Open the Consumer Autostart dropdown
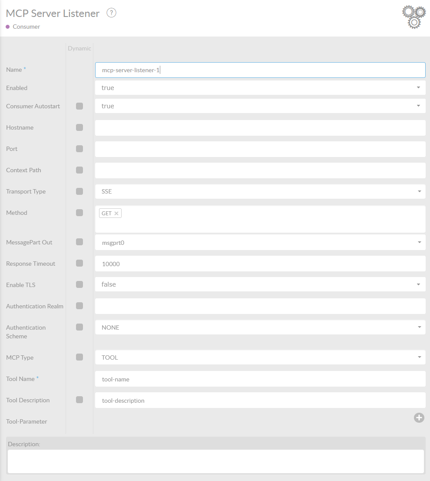Viewport: 430px width, 481px height. [260, 106]
